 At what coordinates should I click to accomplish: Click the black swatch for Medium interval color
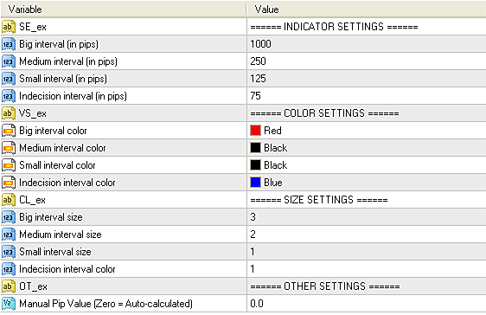coord(255,148)
